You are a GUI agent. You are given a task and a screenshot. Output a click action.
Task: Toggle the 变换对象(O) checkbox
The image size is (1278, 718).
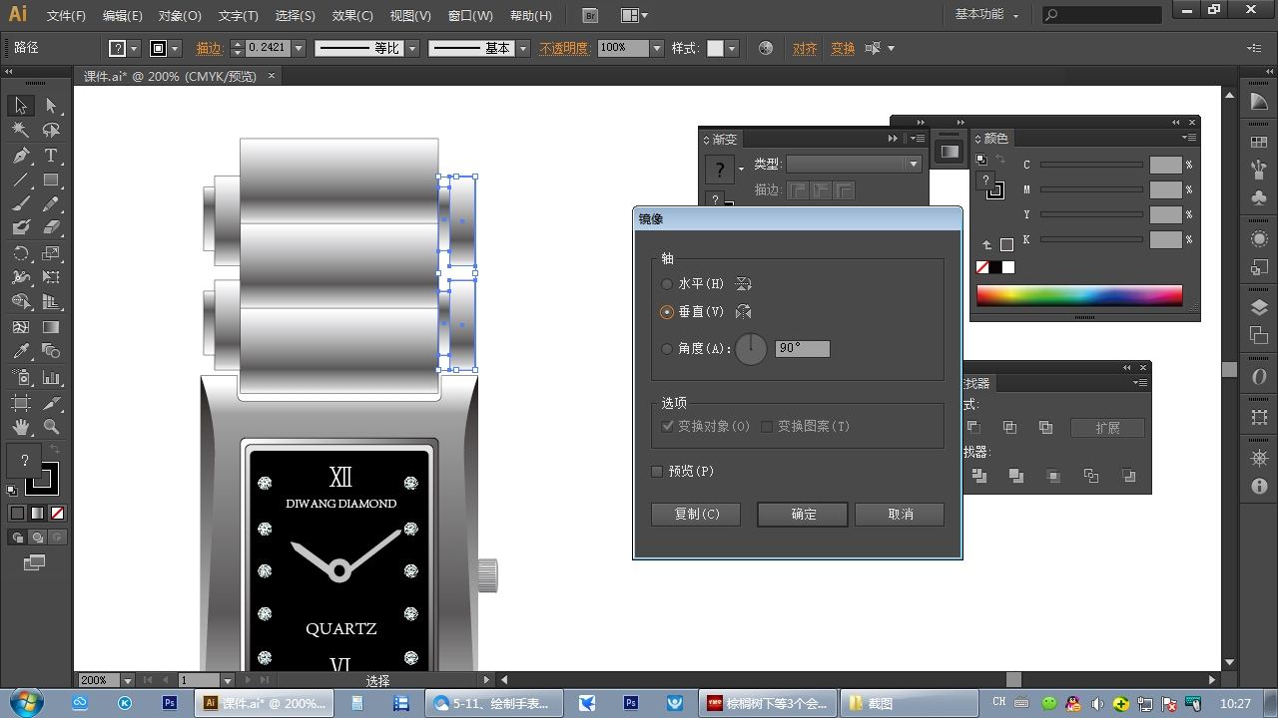coord(668,427)
